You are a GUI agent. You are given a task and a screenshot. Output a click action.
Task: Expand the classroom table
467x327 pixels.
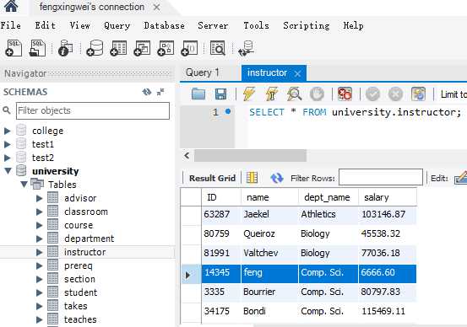coord(40,212)
